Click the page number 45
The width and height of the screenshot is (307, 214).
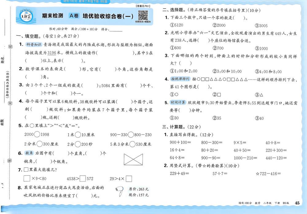click(x=297, y=203)
